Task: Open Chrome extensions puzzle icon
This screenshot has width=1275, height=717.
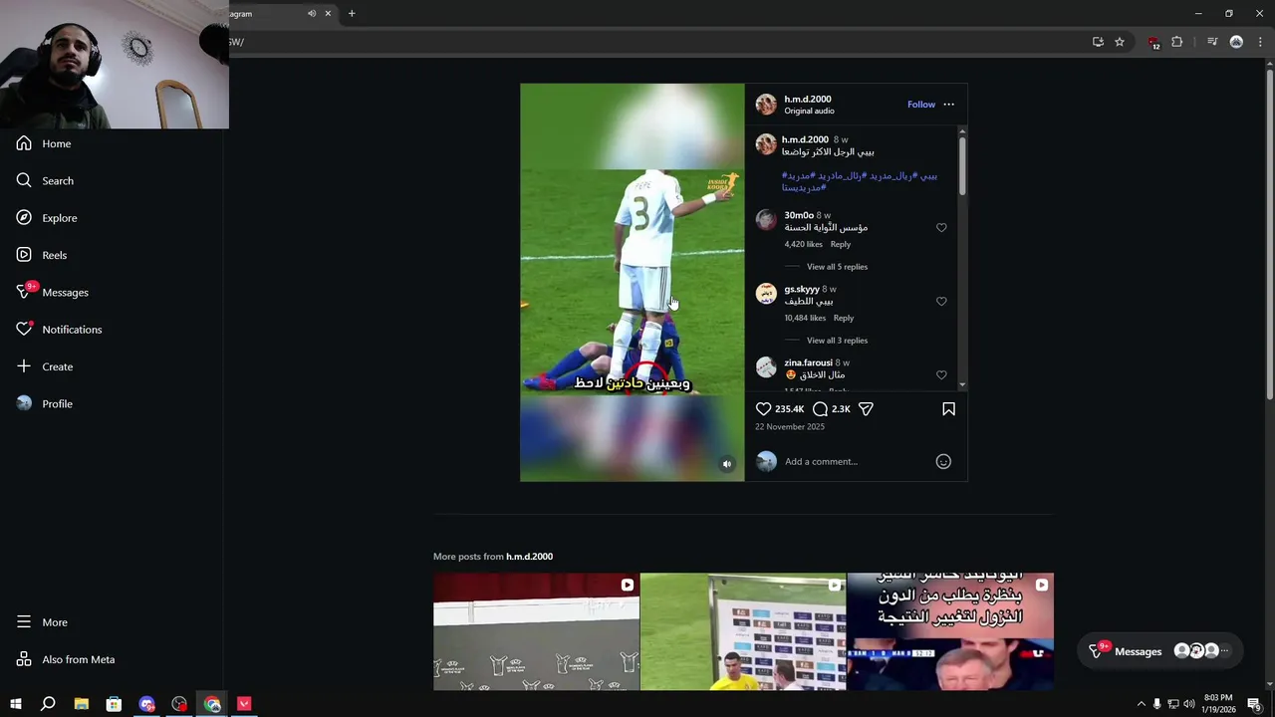Action: (1177, 42)
